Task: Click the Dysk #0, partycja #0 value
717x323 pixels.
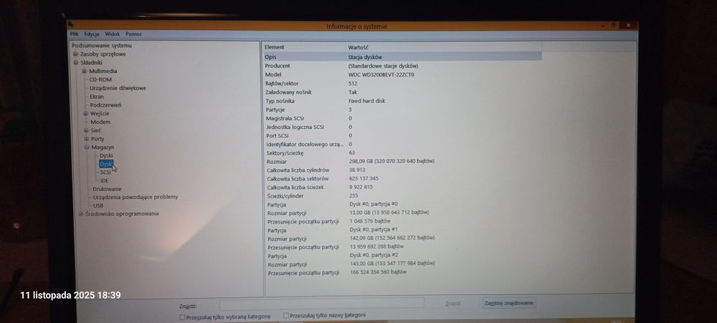Action: [373, 204]
